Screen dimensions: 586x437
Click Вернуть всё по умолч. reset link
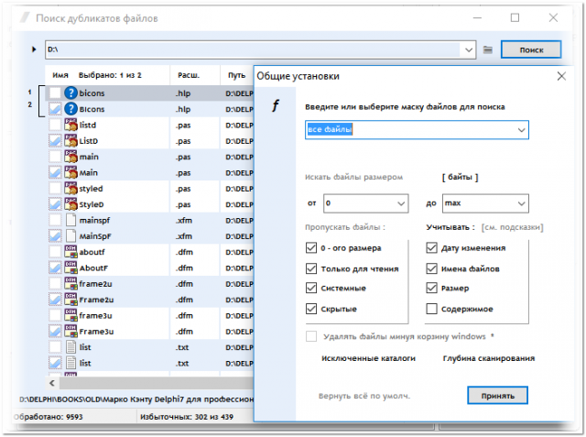click(x=364, y=396)
